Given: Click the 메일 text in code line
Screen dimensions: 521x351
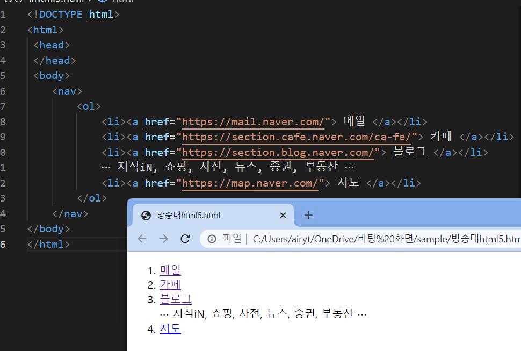Looking at the screenshot, I should 354,121.
